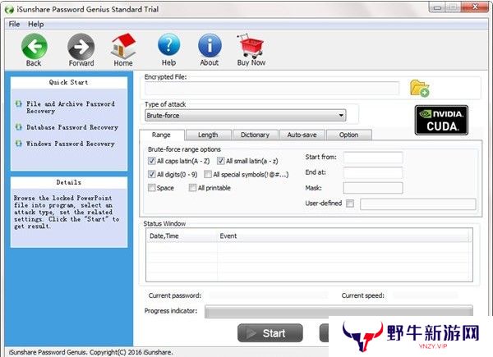Image resolution: width=493 pixels, height=357 pixels.
Task: Click the Mask input field
Action: point(373,188)
